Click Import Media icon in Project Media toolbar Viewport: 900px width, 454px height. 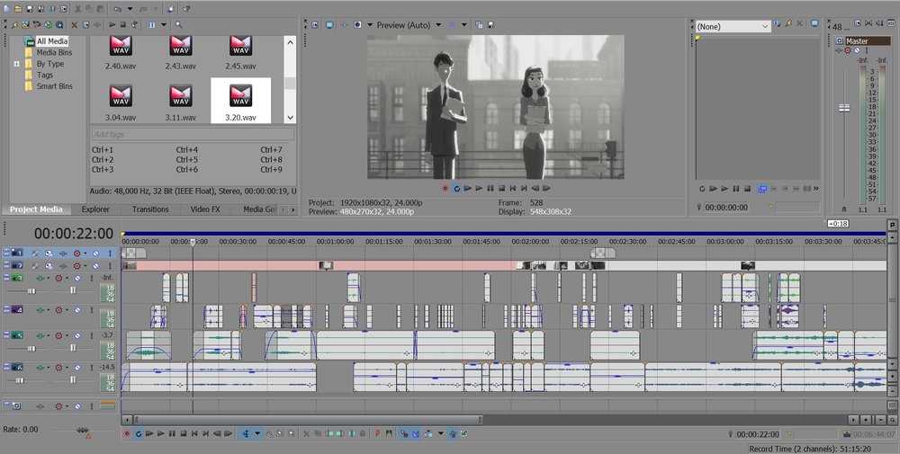[x=25, y=24]
